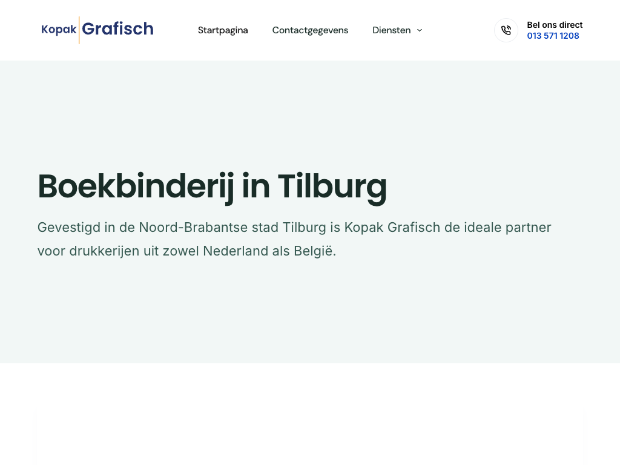
Task: Open the Diensten menu
Action: pos(391,30)
